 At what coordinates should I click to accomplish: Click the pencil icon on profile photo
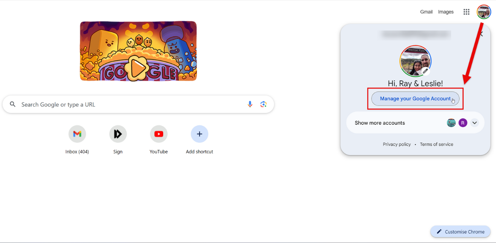point(425,71)
